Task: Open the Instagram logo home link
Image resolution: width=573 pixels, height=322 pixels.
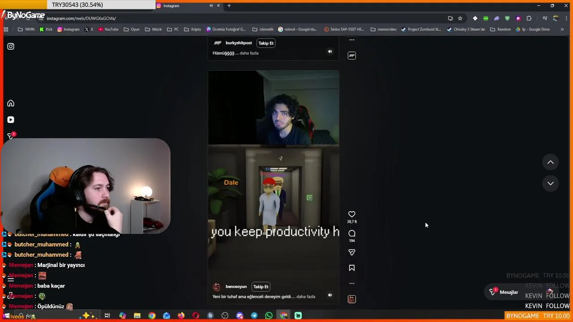Action: pyautogui.click(x=11, y=47)
